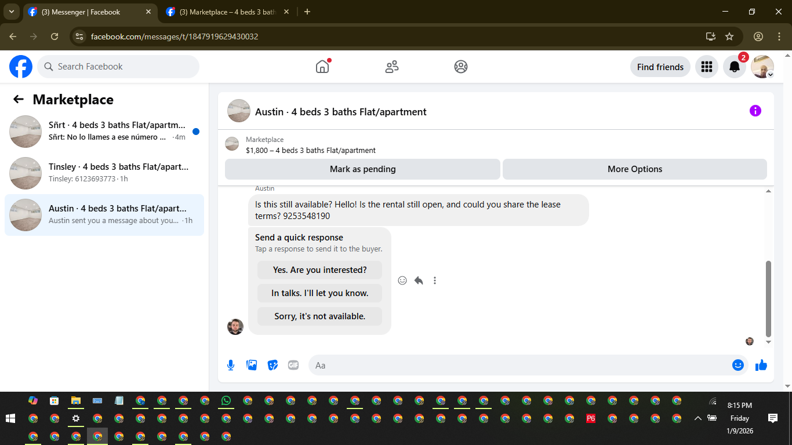The width and height of the screenshot is (792, 445).
Task: Show hidden system tray icons
Action: pyautogui.click(x=698, y=418)
